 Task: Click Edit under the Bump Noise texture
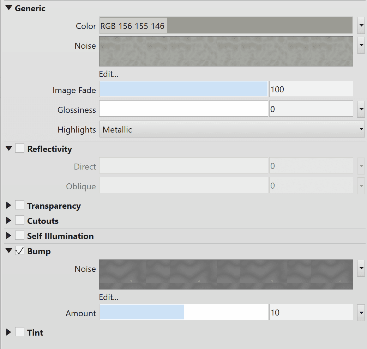pyautogui.click(x=108, y=297)
